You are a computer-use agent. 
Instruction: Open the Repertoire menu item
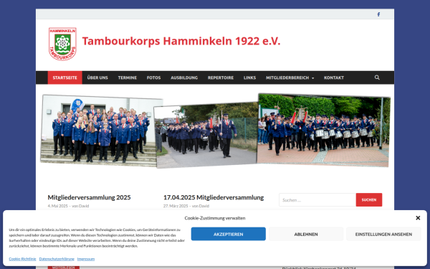[x=221, y=77]
